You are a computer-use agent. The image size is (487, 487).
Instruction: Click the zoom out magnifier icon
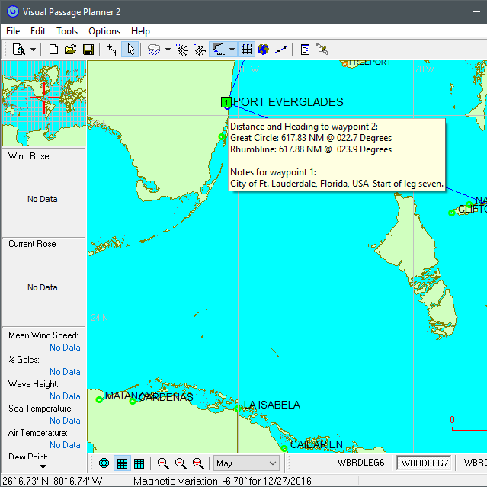click(181, 463)
